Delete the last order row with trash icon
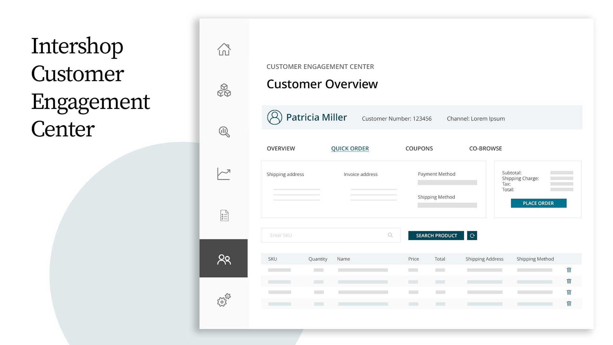 click(x=569, y=304)
